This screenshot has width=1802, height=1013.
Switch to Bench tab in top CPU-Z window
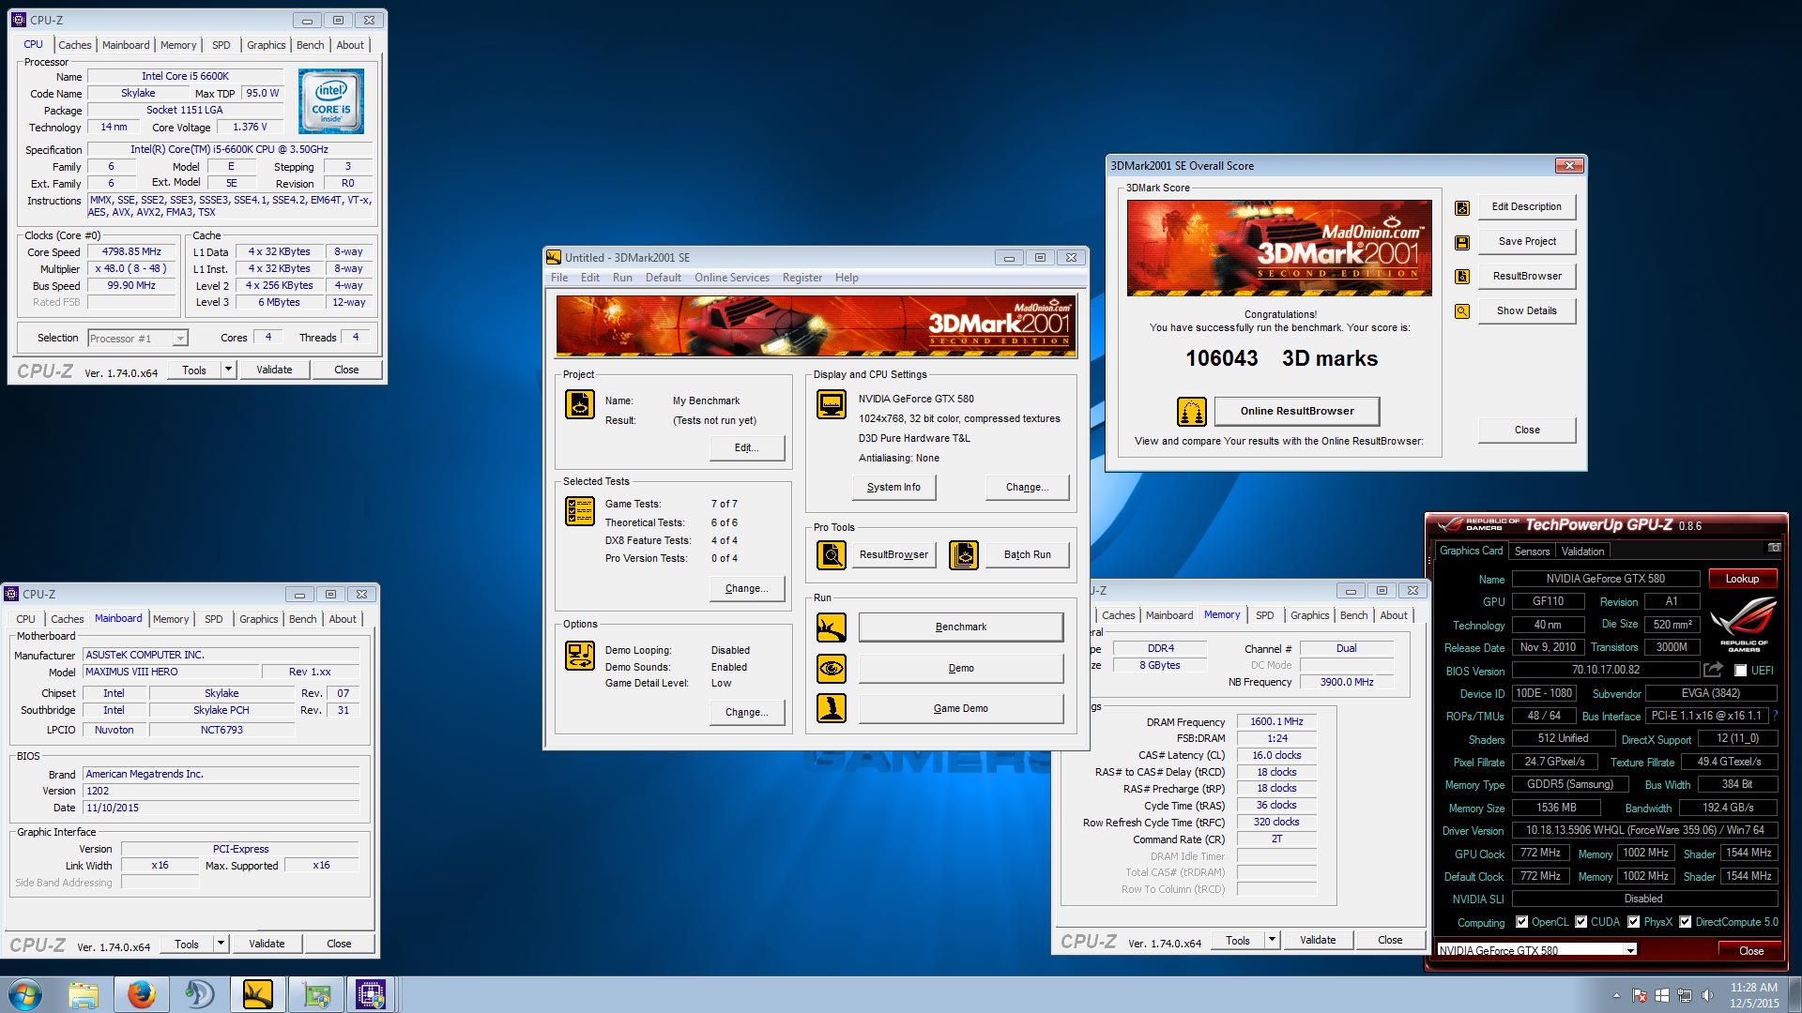point(311,45)
